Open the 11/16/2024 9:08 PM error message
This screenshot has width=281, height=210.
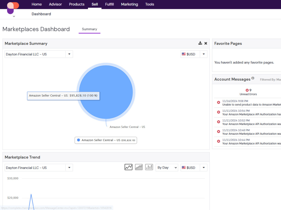(x=251, y=103)
